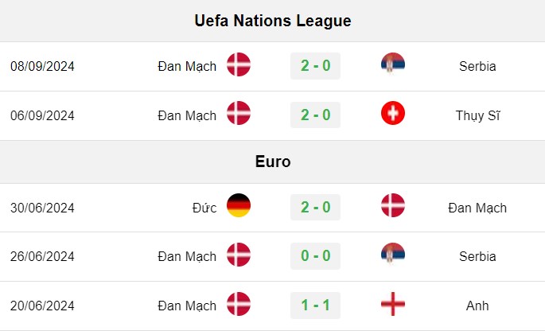
Task: Click Serbia flag in 26/06/2024 match
Action: (x=393, y=255)
